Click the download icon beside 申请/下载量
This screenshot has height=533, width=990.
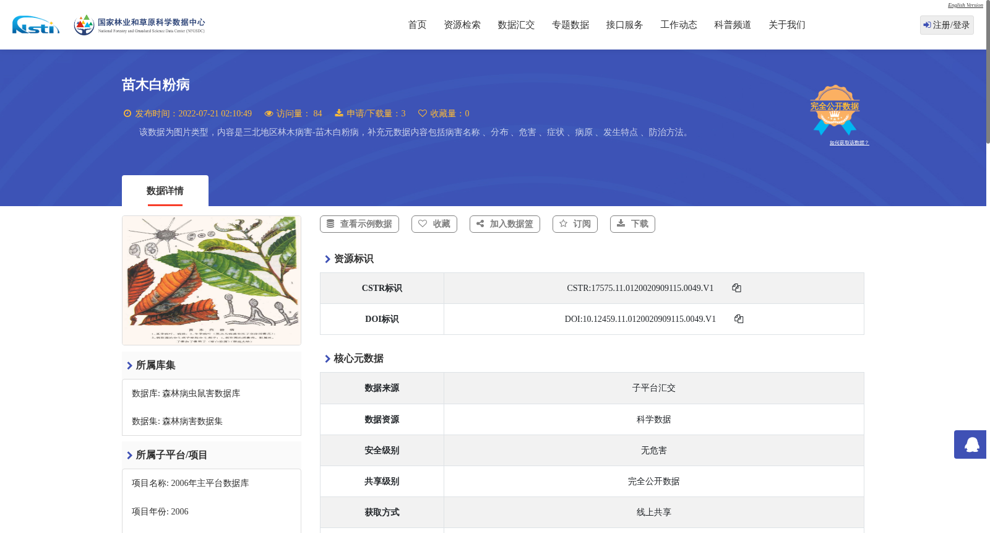339,113
